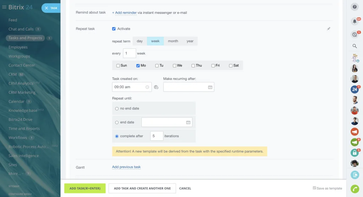Viewport: 363px width, 197px height.
Task: Open the notifications bell icon
Action: coord(354,22)
